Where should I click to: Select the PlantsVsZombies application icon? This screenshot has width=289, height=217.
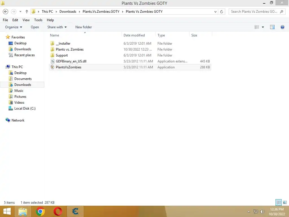coord(52,67)
